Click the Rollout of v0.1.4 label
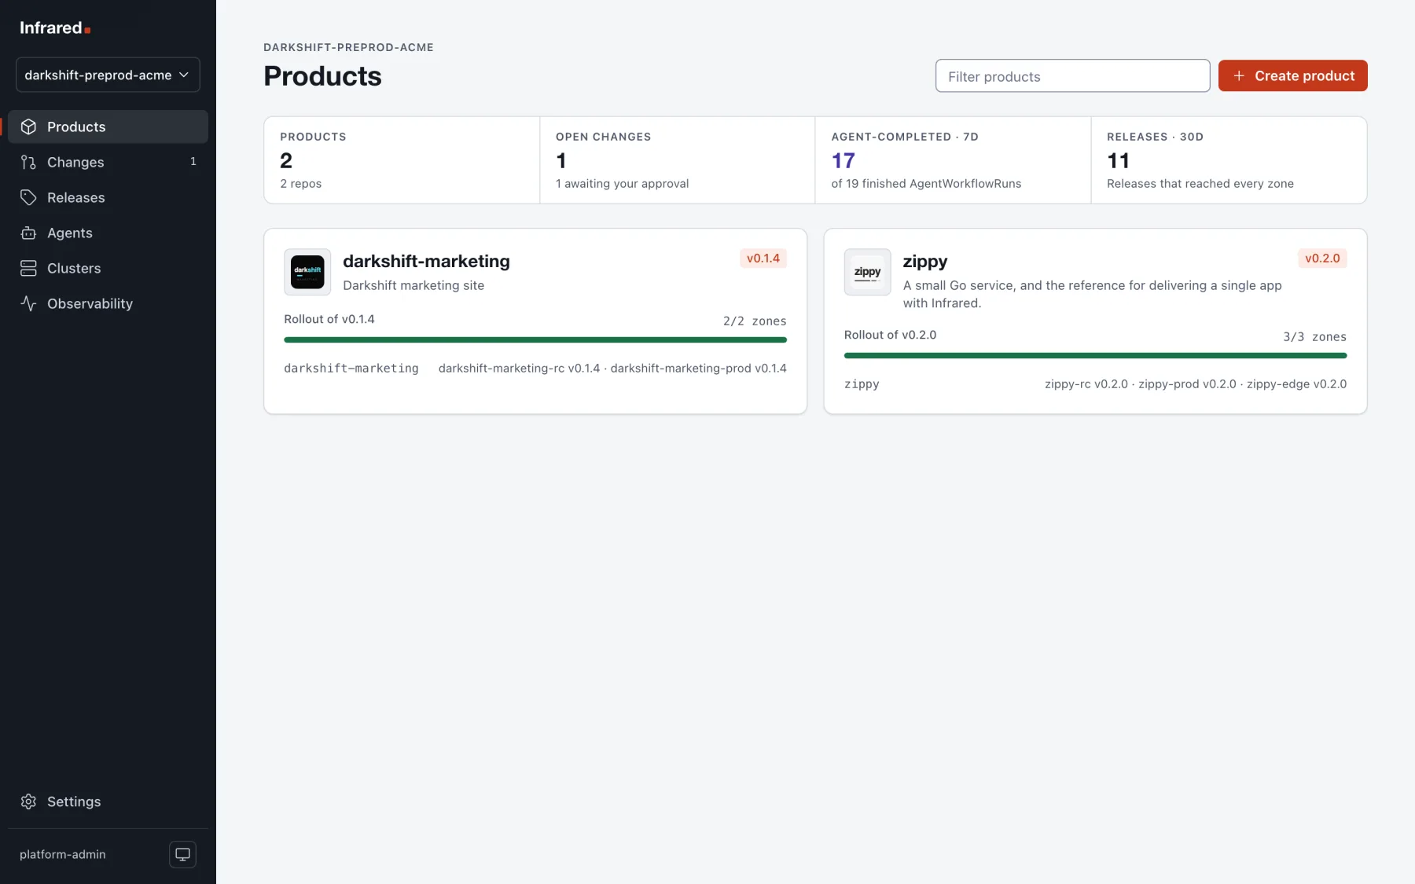1415x884 pixels. coord(329,319)
